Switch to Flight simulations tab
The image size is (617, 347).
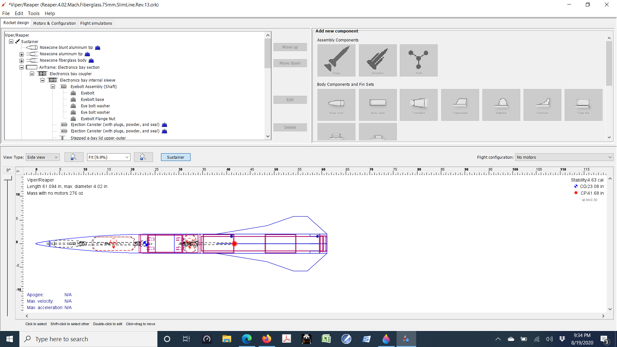pos(96,23)
